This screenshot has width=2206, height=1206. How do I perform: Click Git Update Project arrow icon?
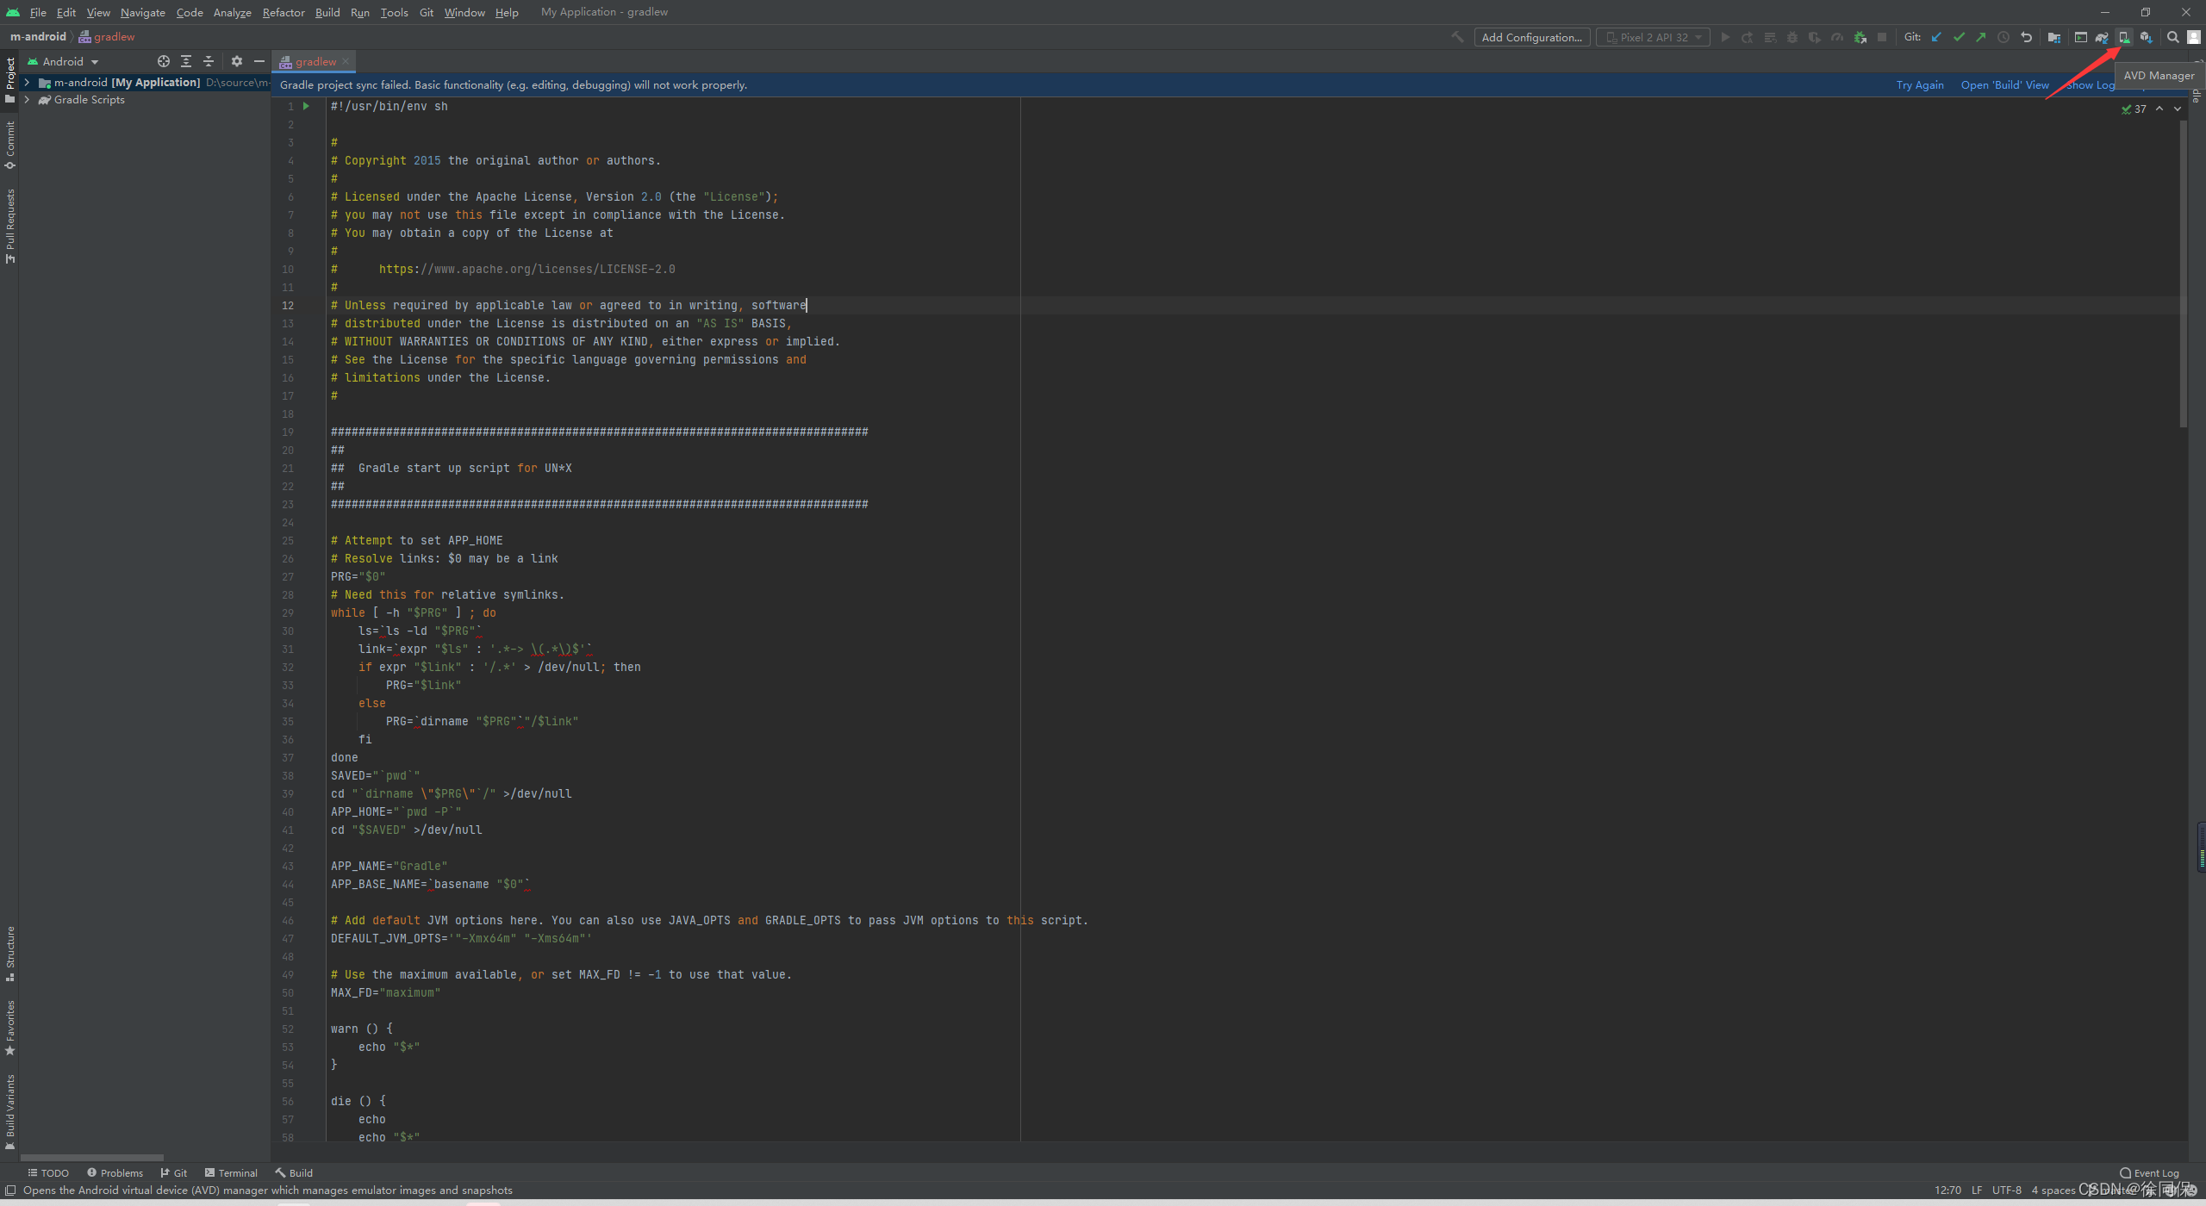click(x=1936, y=37)
